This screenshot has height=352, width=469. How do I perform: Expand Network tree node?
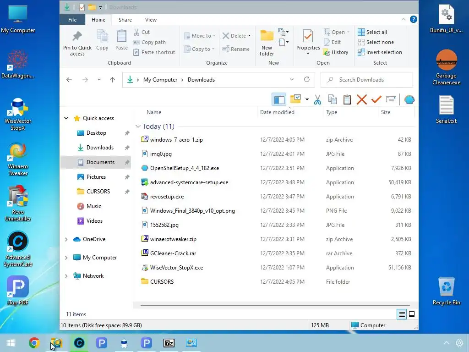point(66,275)
